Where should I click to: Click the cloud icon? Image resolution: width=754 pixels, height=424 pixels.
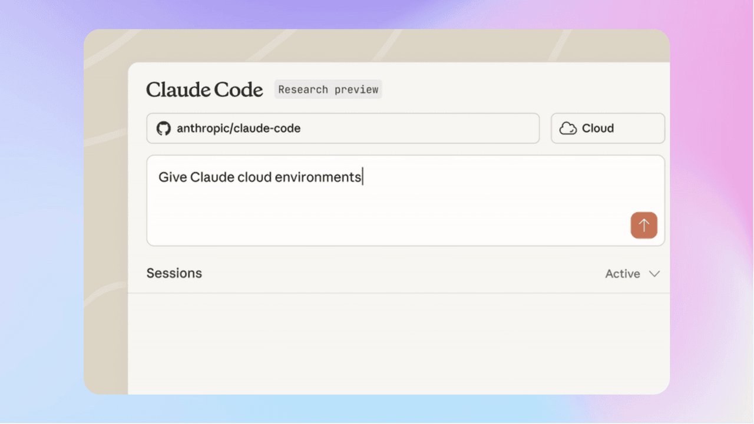[568, 128]
